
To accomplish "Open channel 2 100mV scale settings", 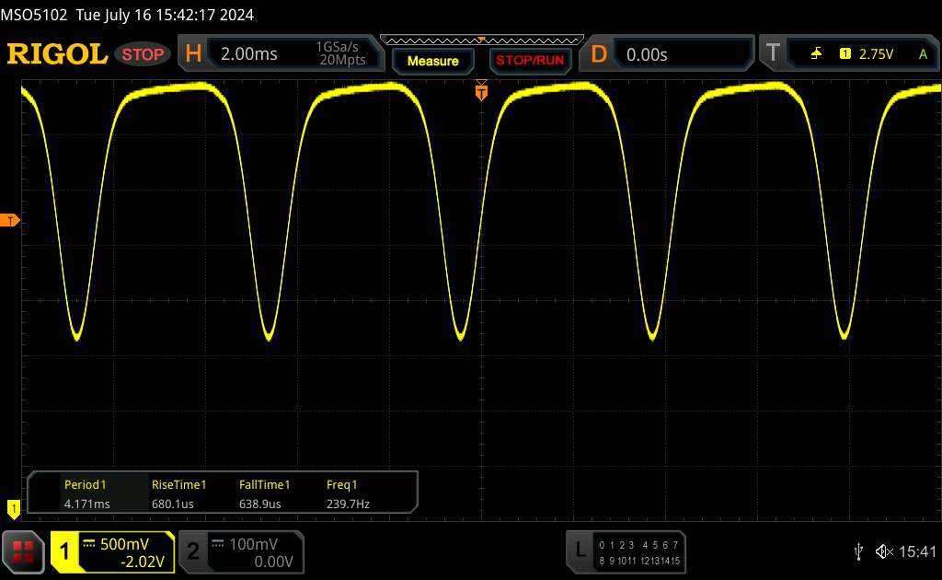I will (254, 544).
